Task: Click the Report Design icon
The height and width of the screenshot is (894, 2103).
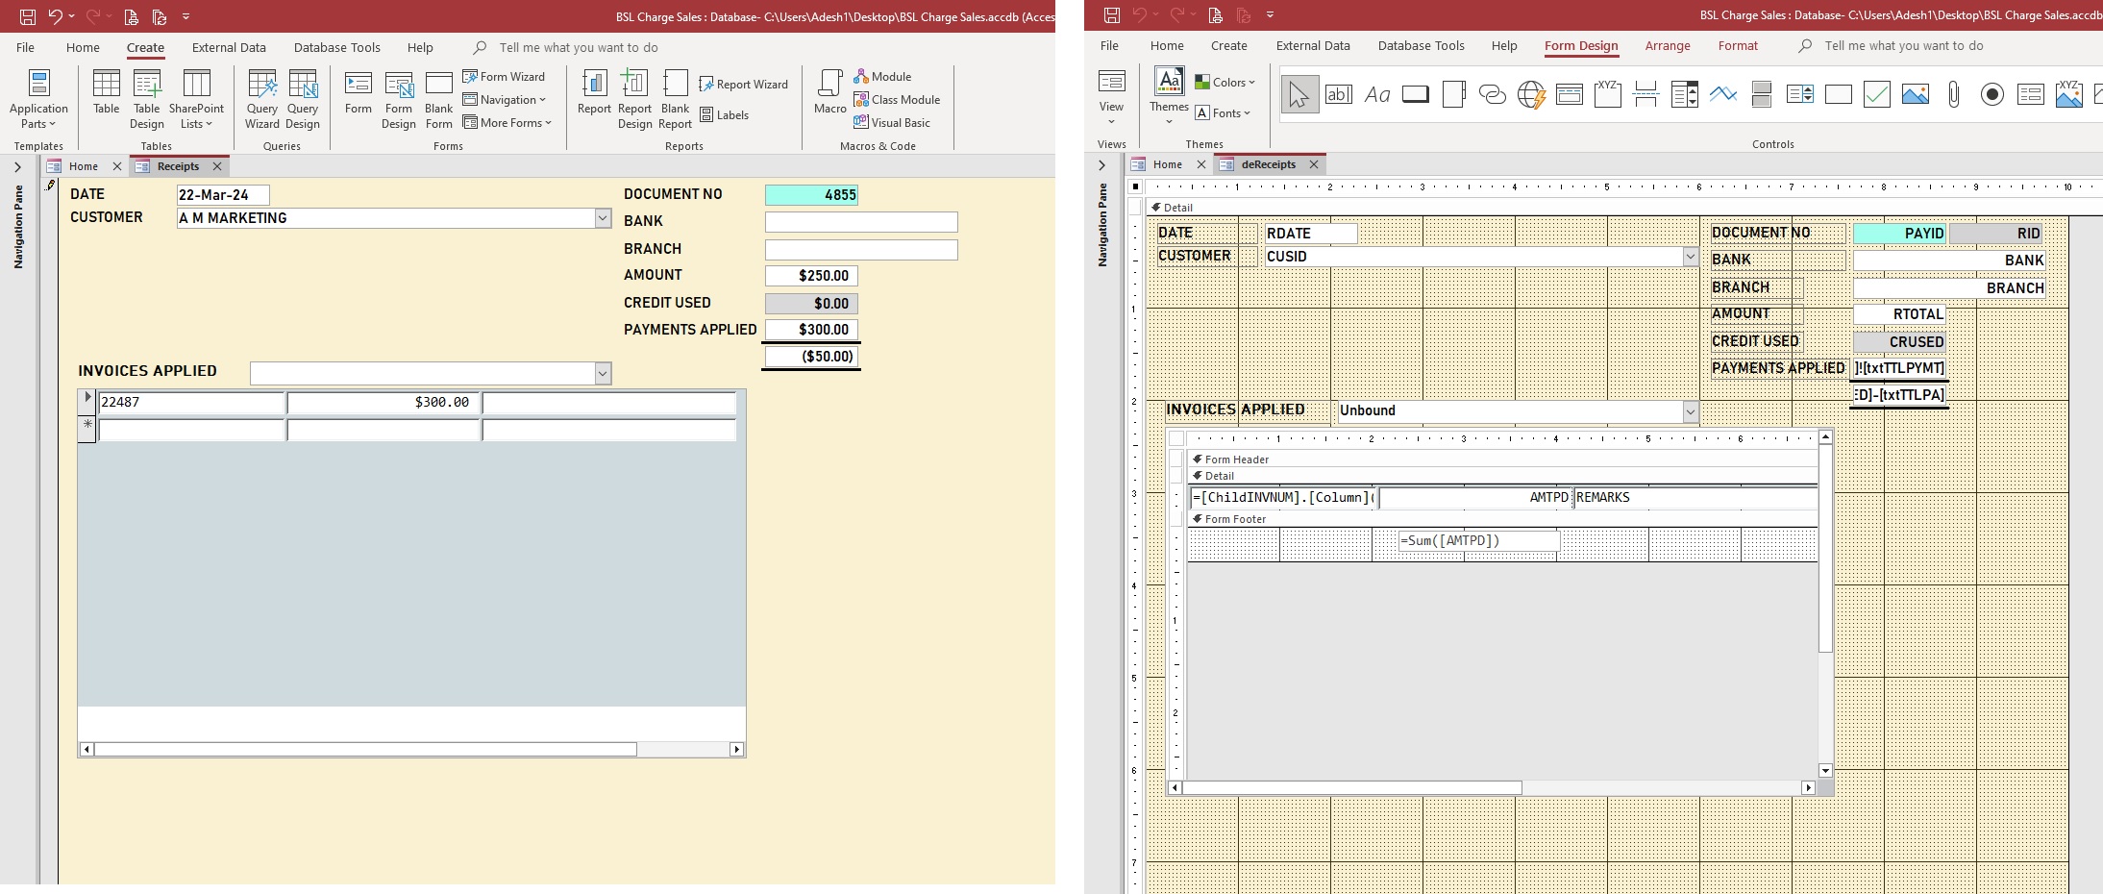Action: coord(634,98)
